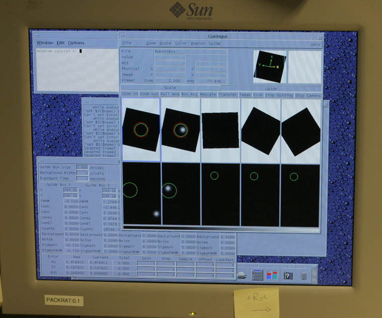Open the Color menu in Guidegui

[x=181, y=43]
